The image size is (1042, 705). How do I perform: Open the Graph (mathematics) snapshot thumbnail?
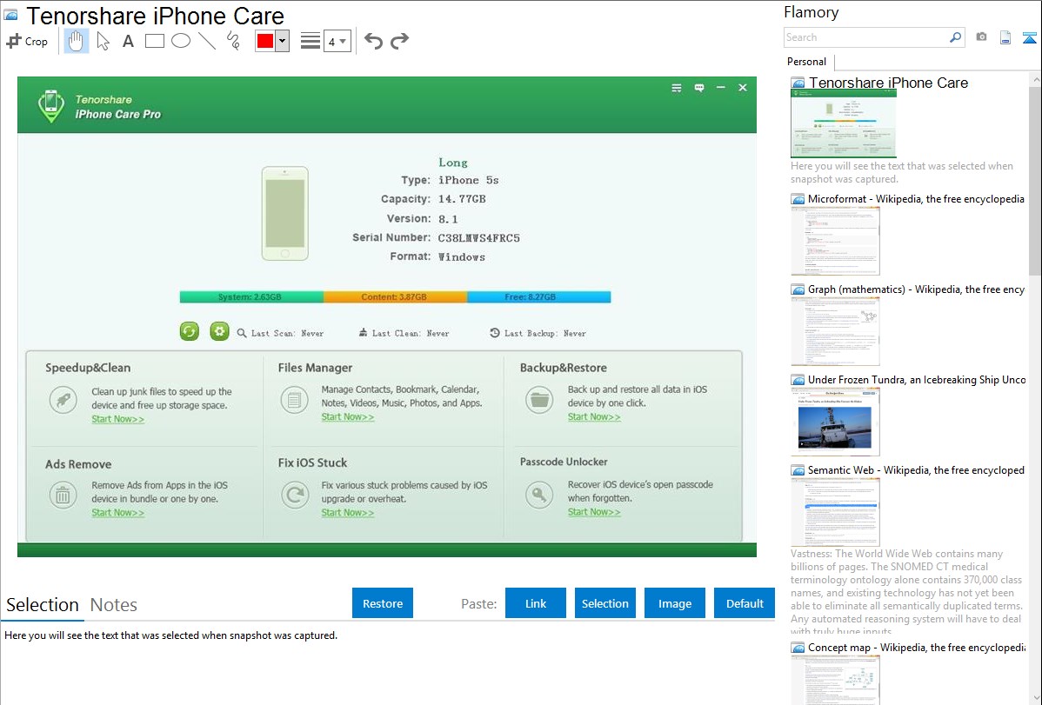coord(835,331)
